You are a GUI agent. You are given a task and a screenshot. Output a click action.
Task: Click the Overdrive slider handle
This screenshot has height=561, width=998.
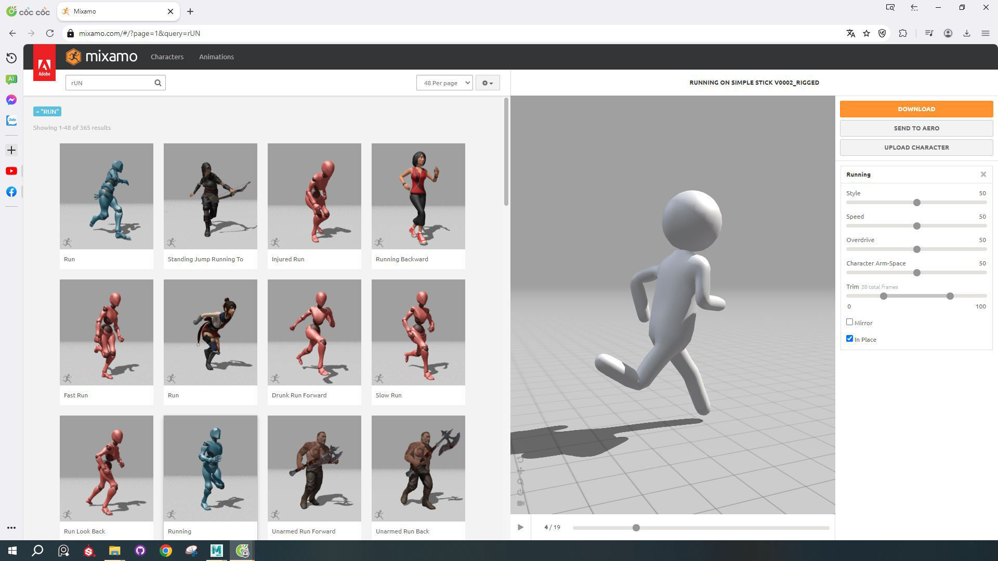coord(917,249)
